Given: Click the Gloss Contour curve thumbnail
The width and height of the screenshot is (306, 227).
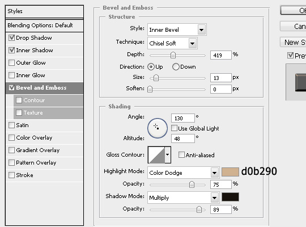Looking at the screenshot, I should point(156,155).
